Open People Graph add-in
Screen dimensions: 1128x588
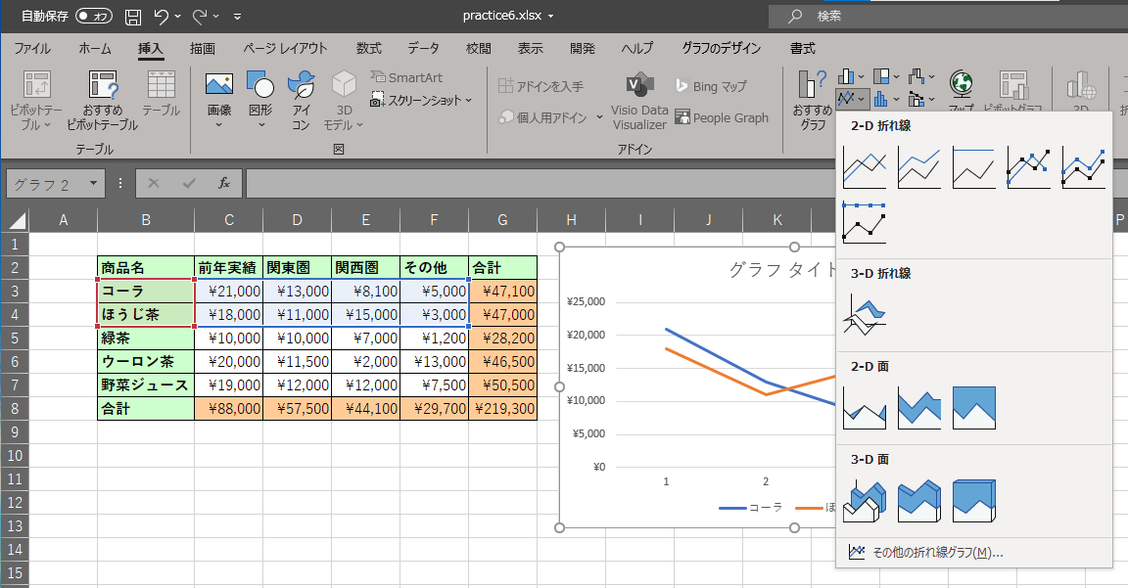[722, 117]
